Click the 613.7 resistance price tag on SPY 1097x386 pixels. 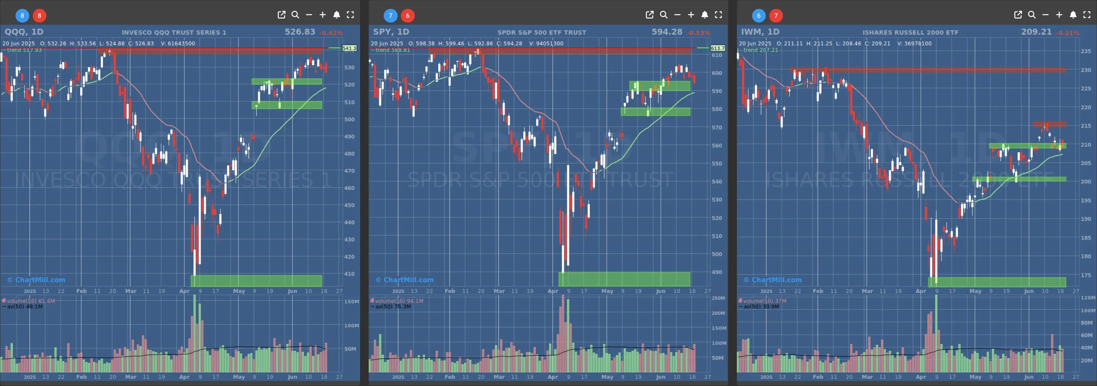pyautogui.click(x=717, y=48)
